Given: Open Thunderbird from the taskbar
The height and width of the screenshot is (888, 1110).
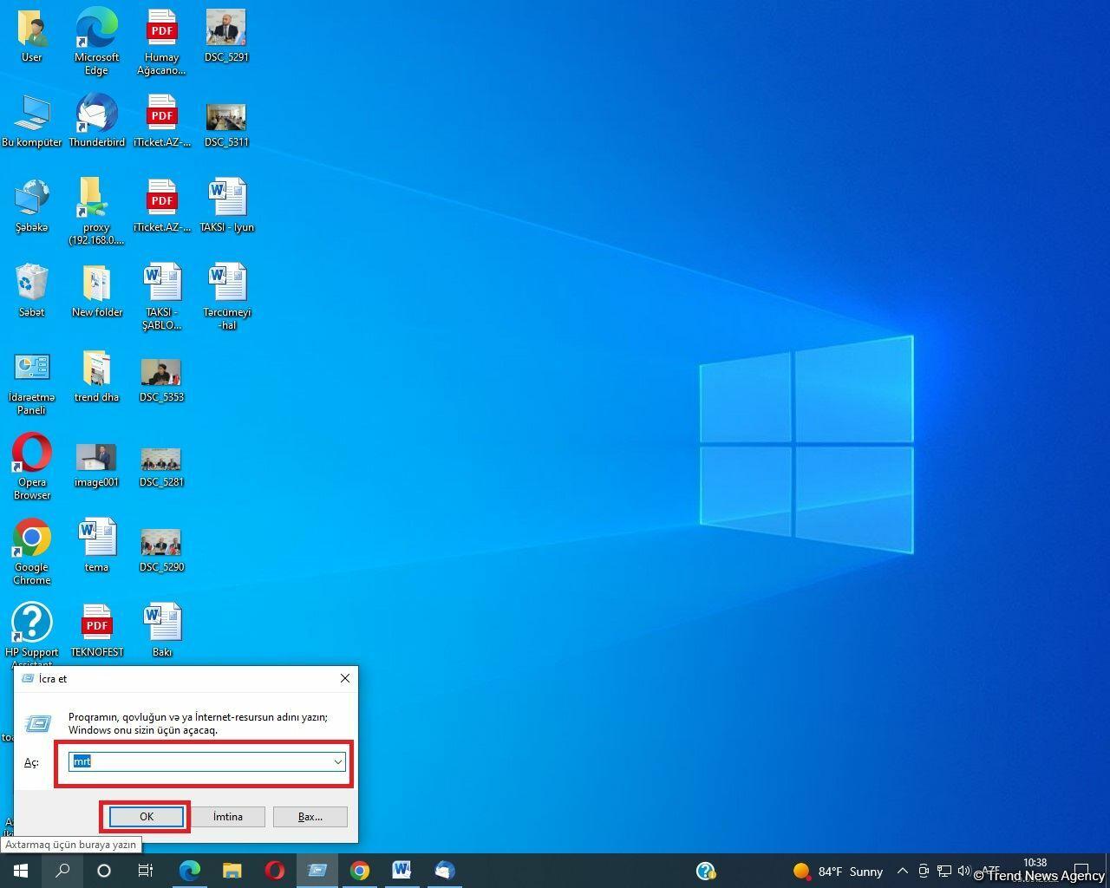Looking at the screenshot, I should tap(444, 871).
